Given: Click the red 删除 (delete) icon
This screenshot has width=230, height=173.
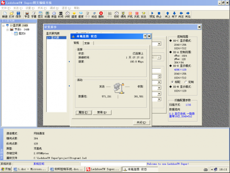Looking at the screenshot, I should coord(101,15).
